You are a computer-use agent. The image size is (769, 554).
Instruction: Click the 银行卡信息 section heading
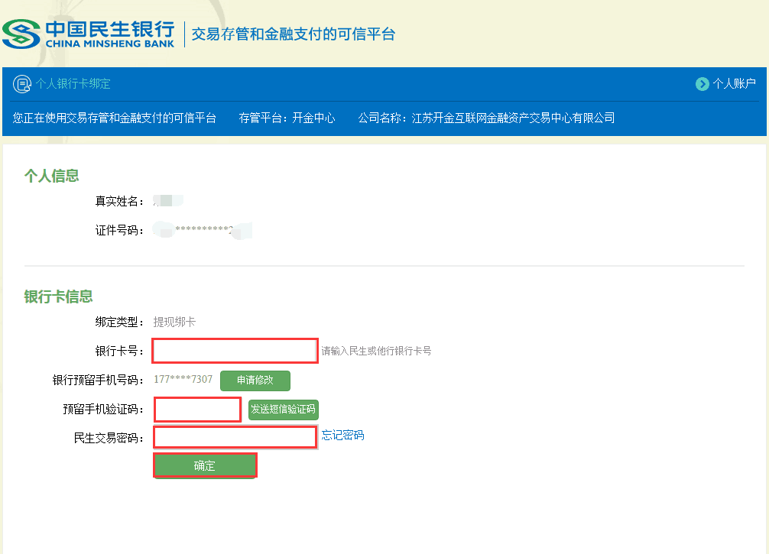click(58, 296)
